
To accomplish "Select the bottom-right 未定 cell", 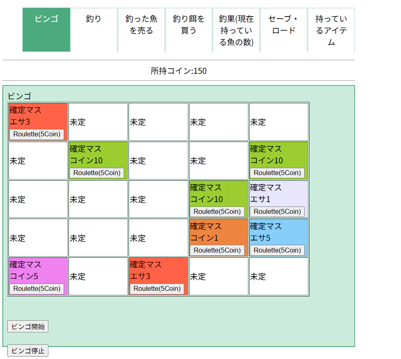I will click(278, 276).
